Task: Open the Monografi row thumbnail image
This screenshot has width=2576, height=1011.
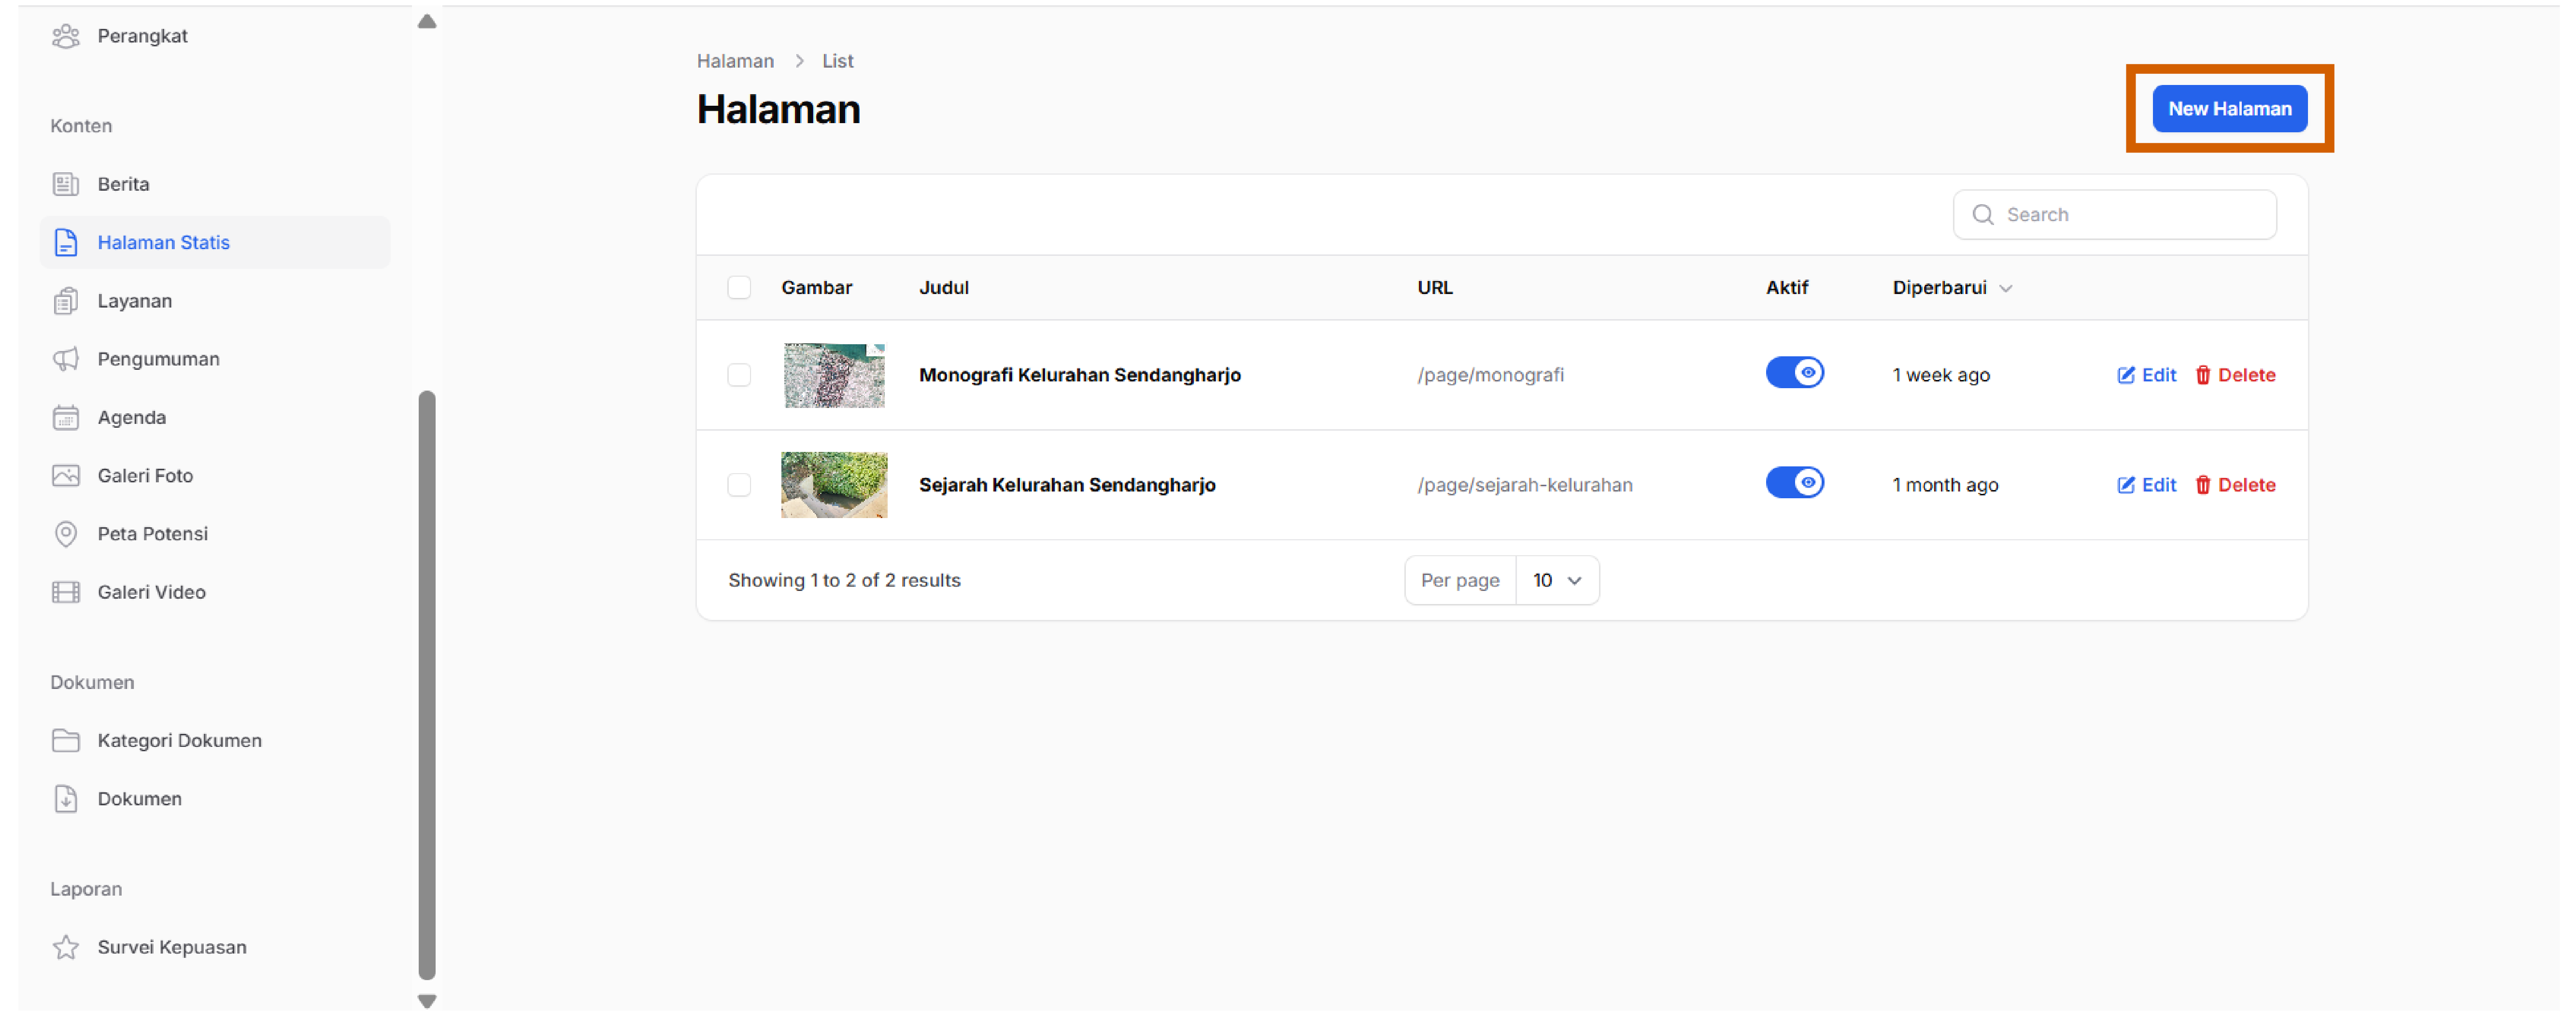Action: tap(834, 375)
